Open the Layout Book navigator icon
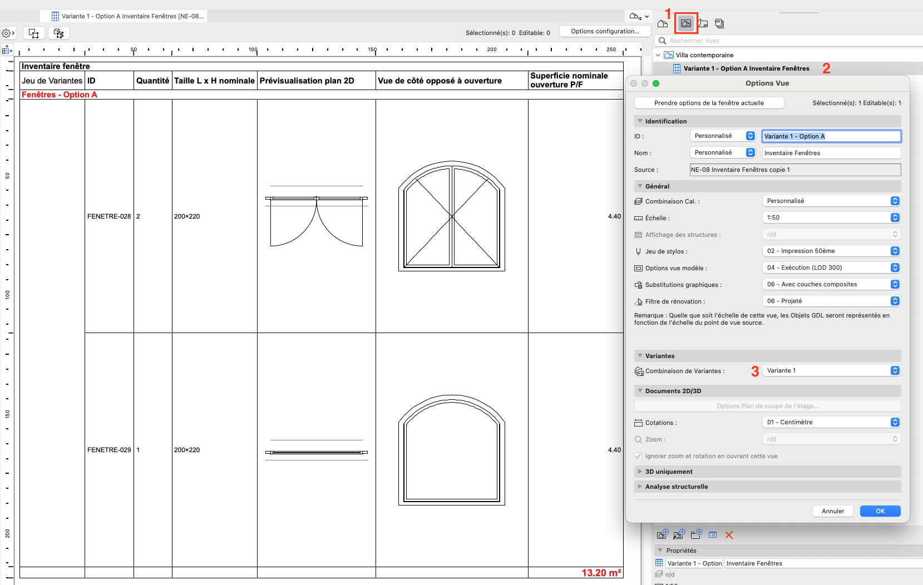 click(x=703, y=23)
